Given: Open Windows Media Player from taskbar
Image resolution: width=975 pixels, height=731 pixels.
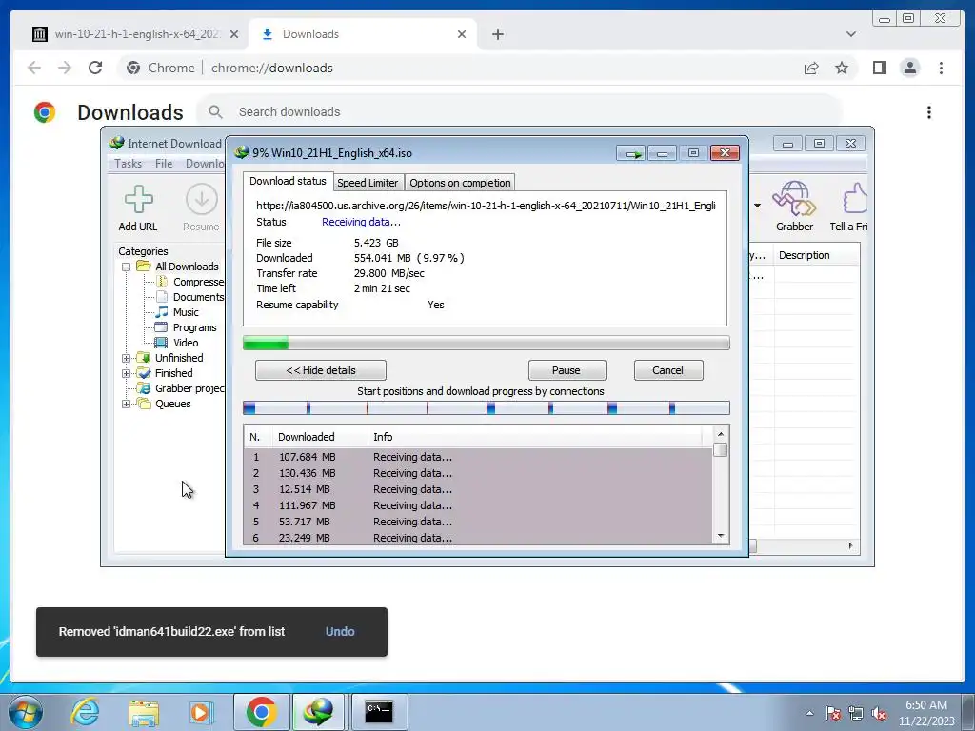Looking at the screenshot, I should (202, 712).
